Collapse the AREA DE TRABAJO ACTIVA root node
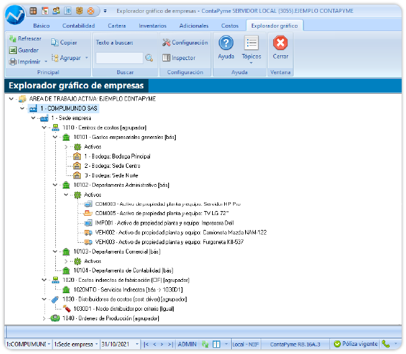 pyautogui.click(x=11, y=98)
